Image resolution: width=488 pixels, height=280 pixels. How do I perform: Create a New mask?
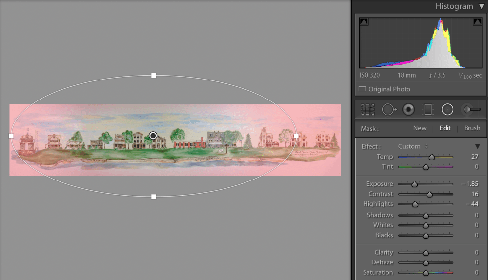[420, 128]
